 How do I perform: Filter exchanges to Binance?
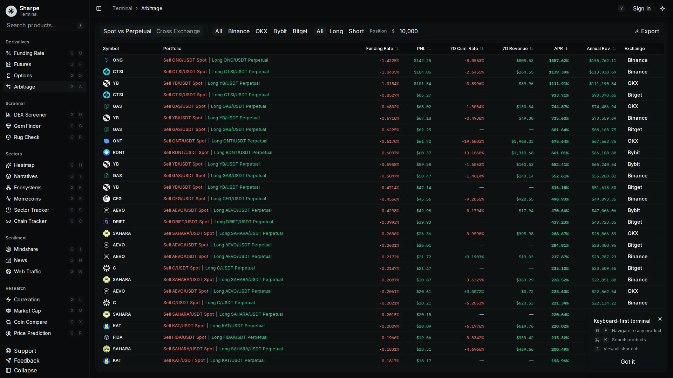239,31
